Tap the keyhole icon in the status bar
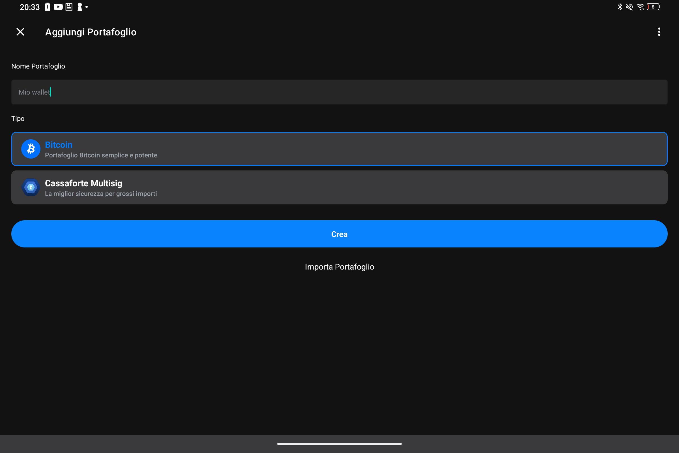 pyautogui.click(x=80, y=7)
